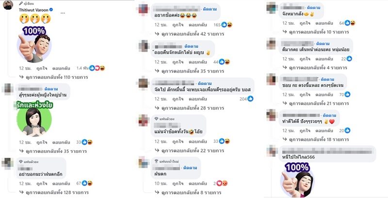Reply to the ดีมากคะ เดินหน้าต่อนะคะ comment
The height and width of the screenshot is (198, 388).
click(x=324, y=59)
